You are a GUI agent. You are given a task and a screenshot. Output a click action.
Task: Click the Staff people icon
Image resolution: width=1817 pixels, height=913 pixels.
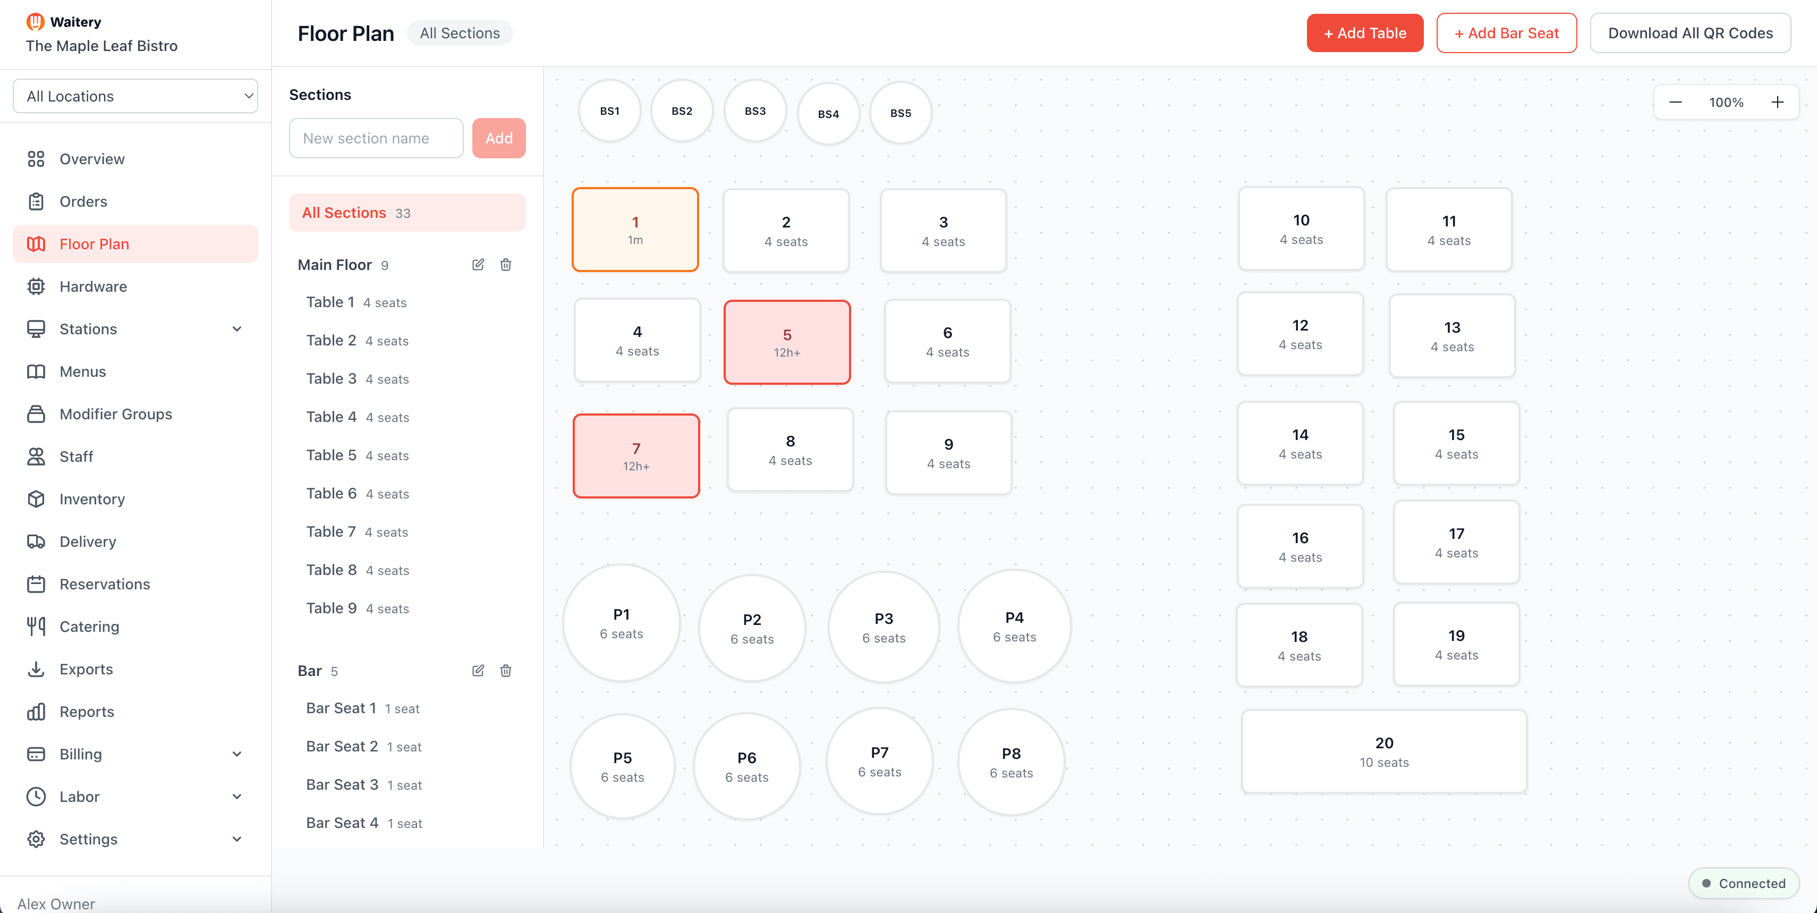click(36, 456)
